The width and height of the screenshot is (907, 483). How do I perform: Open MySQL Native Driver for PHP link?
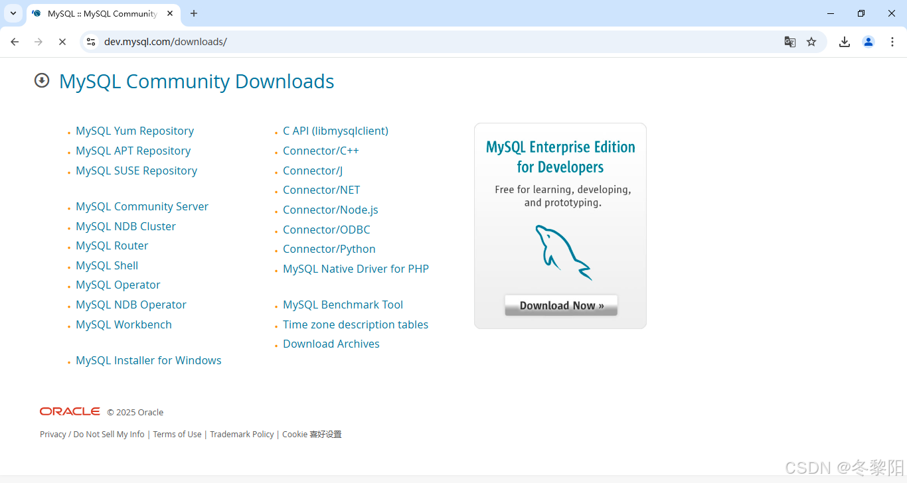point(356,269)
